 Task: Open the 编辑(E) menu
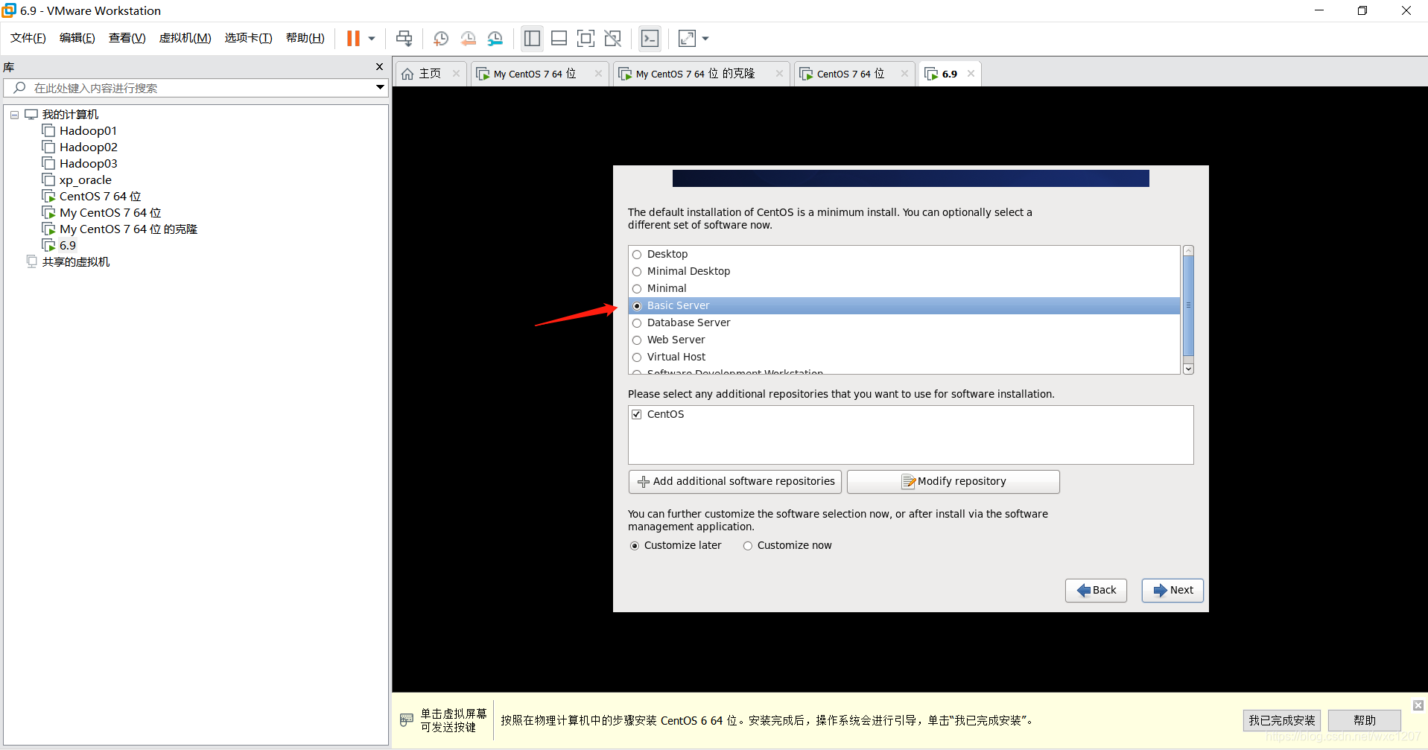pyautogui.click(x=77, y=38)
